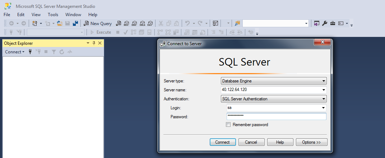Click the Undo arrow icon
The image size is (385, 158).
pyautogui.click(x=187, y=24)
